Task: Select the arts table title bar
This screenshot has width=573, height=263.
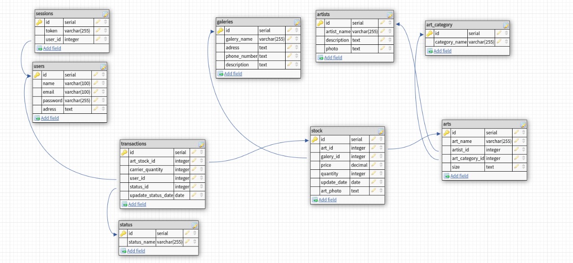Action: pyautogui.click(x=484, y=124)
